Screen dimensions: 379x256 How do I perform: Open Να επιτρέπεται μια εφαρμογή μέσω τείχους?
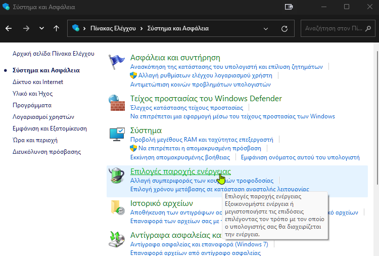pos(232,116)
